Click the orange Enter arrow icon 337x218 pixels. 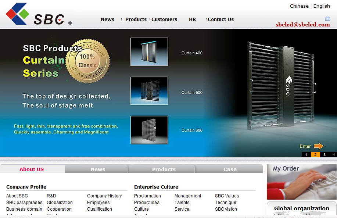[x=319, y=146]
